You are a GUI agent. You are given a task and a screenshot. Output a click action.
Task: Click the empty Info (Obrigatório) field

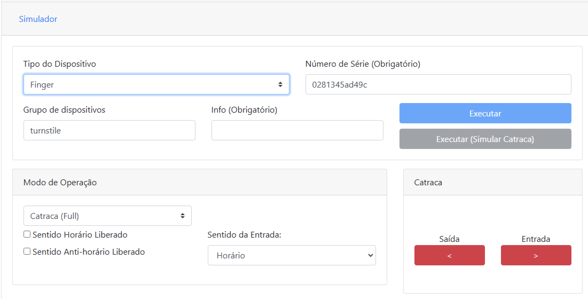[297, 131]
